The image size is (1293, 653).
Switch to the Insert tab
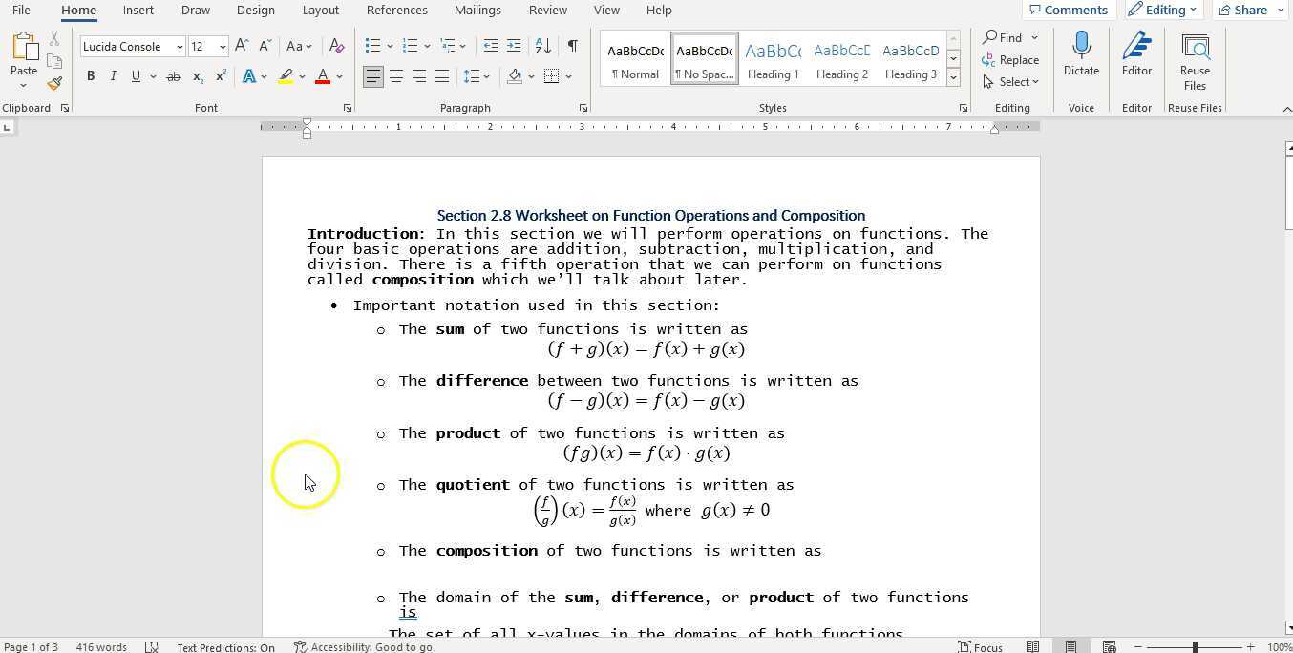click(138, 11)
